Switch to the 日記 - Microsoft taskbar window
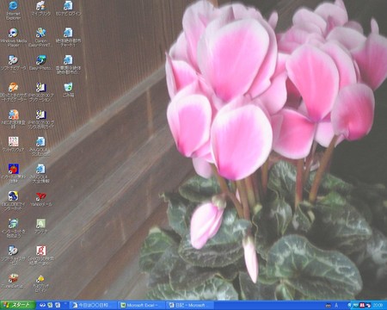Viewport: 387px width, 310px height. click(189, 305)
